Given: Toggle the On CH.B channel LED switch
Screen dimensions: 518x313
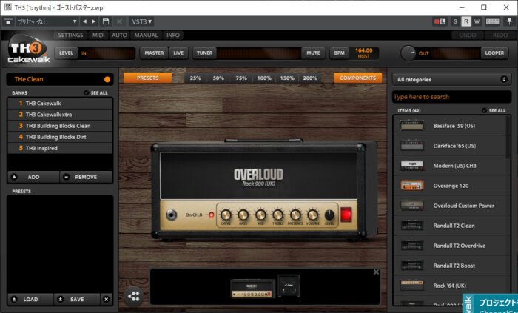Looking at the screenshot, I should click(x=211, y=215).
